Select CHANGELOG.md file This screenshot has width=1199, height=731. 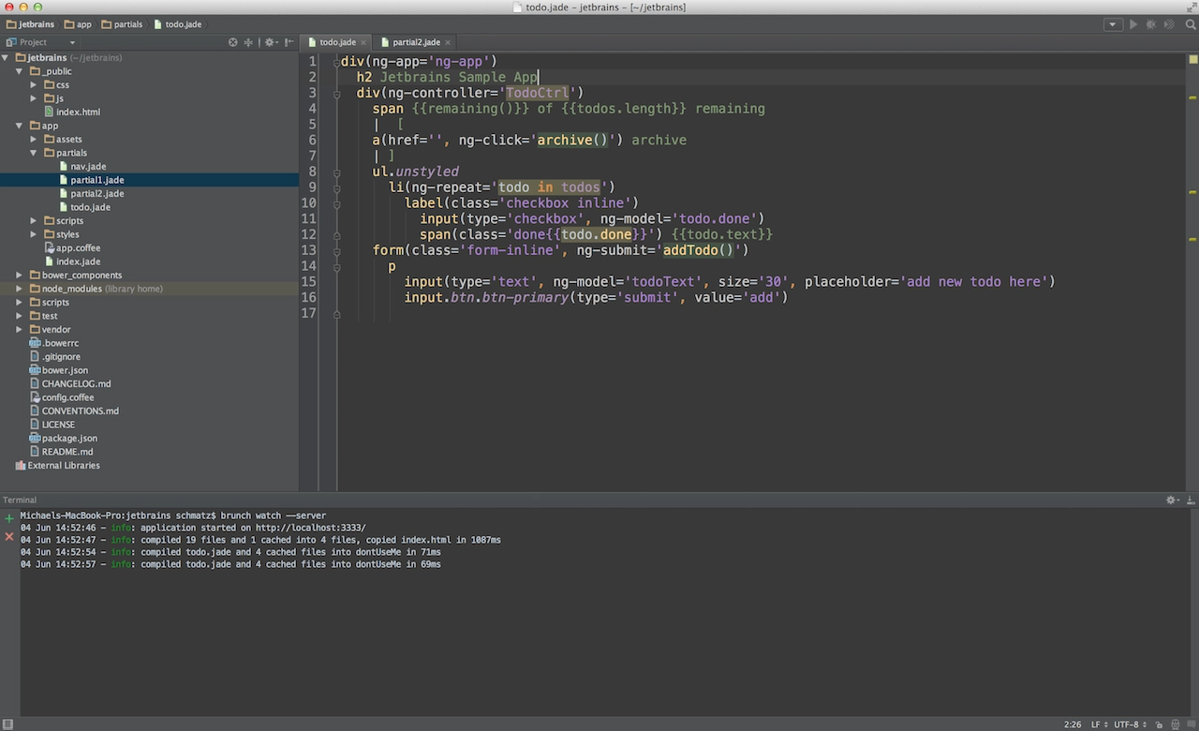70,384
